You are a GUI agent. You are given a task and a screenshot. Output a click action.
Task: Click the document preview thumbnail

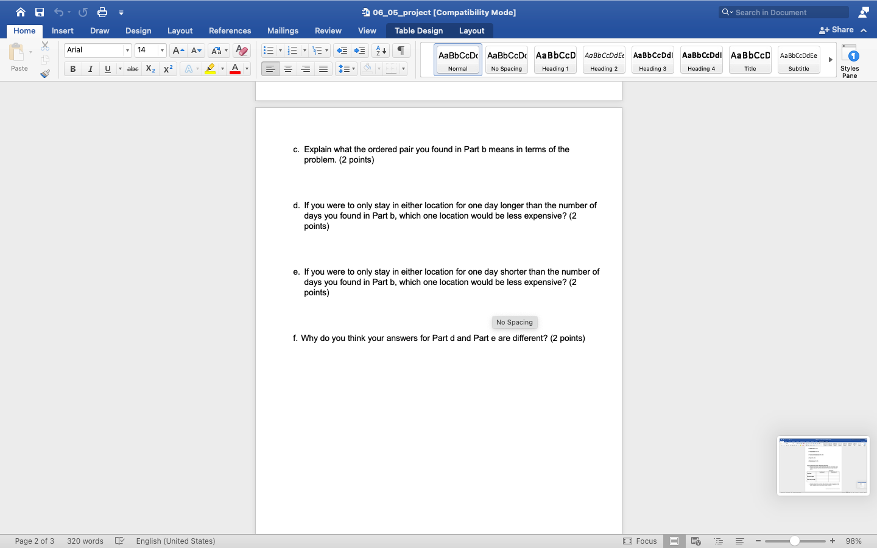pyautogui.click(x=823, y=466)
